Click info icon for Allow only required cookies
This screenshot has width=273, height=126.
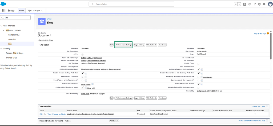tap(202, 77)
